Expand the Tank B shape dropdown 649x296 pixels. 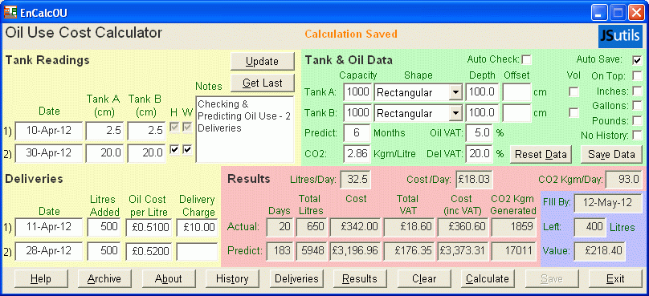pyautogui.click(x=455, y=113)
